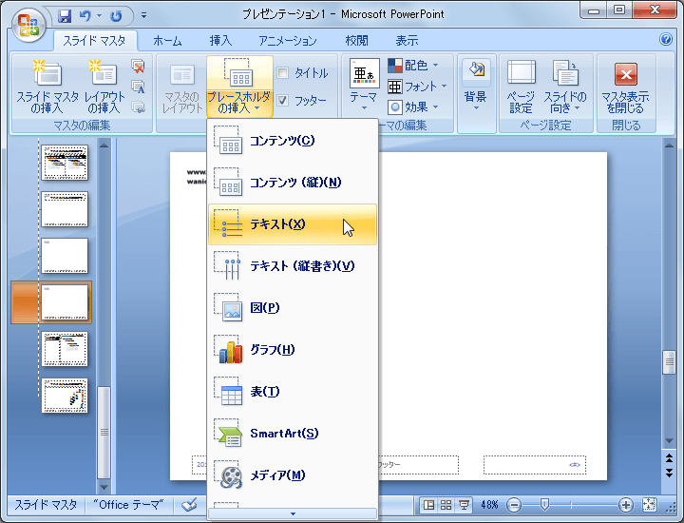Choose SmartArt(S) placeholder
Viewport: 684px width, 523px height.
point(293,434)
